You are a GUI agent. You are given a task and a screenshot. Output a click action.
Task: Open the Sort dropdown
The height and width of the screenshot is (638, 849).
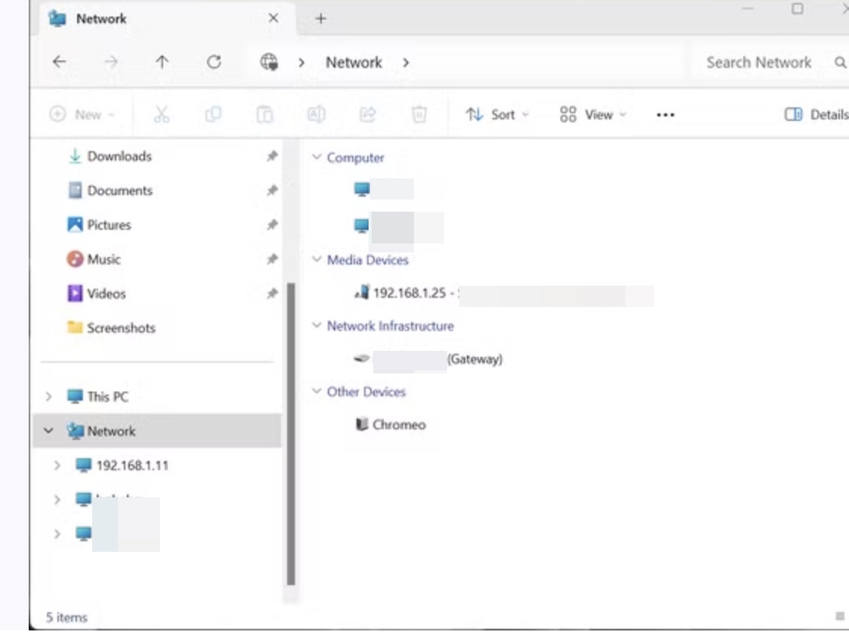coord(497,115)
